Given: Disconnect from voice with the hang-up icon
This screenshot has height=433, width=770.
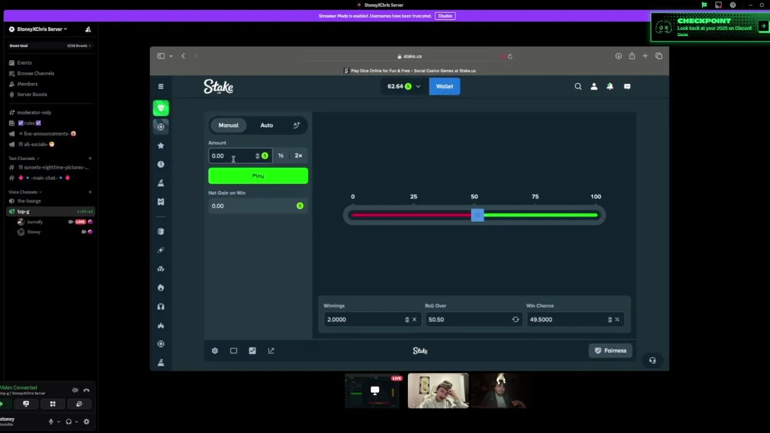Looking at the screenshot, I should [86, 390].
